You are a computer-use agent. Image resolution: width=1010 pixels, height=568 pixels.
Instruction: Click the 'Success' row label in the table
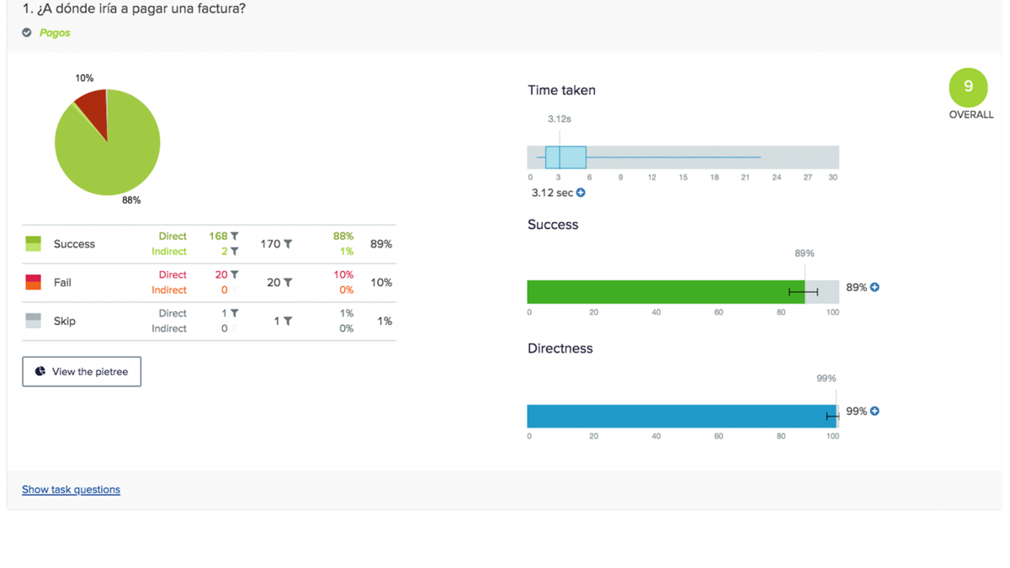click(x=74, y=244)
